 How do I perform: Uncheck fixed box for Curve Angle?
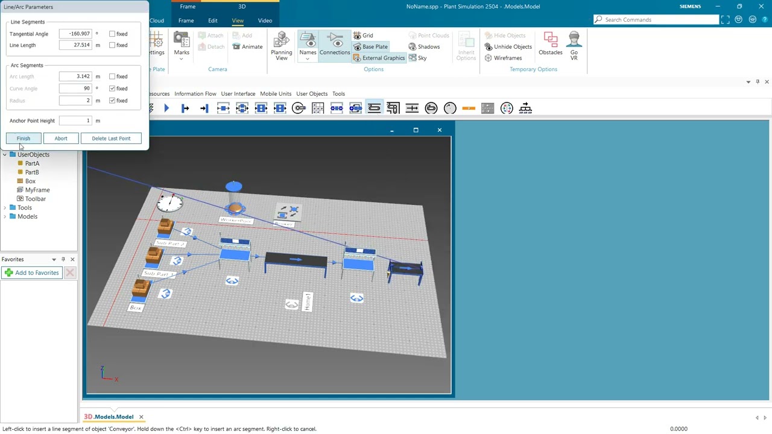point(112,89)
